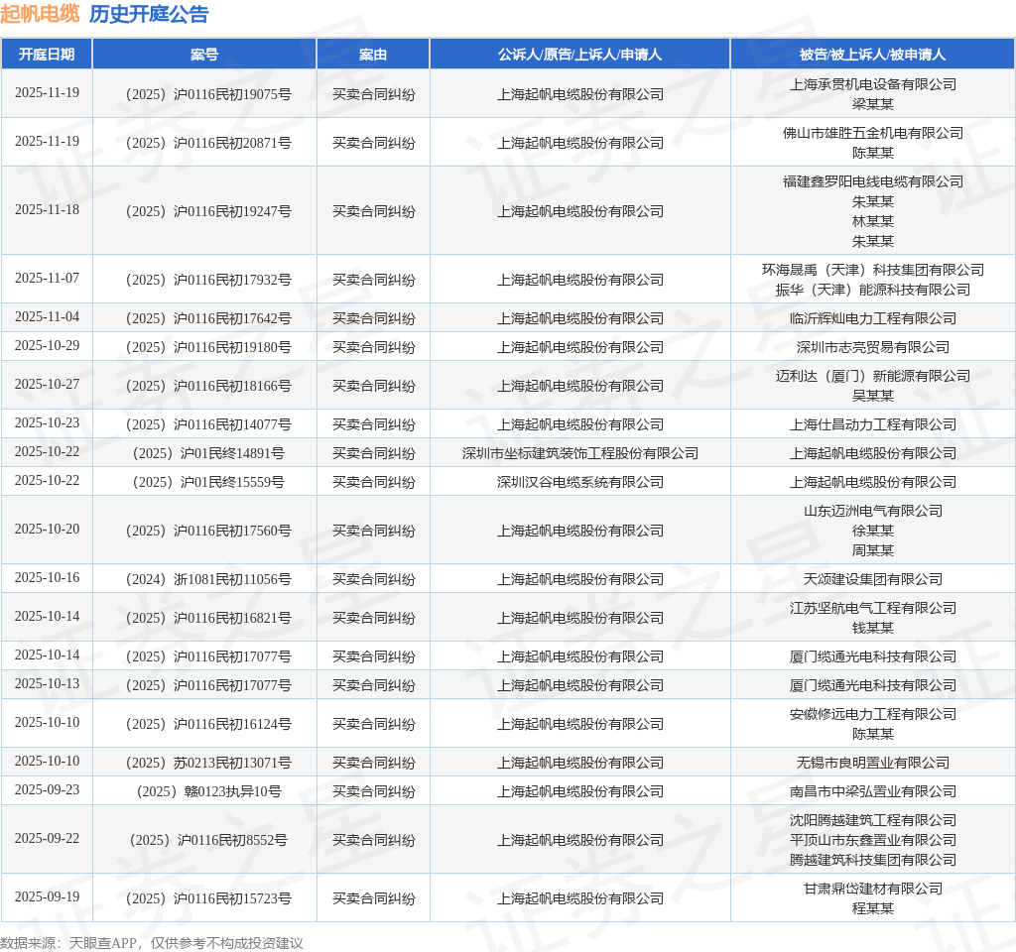The height and width of the screenshot is (952, 1016).
Task: Click the date 2025-09-22
Action: [x=47, y=839]
